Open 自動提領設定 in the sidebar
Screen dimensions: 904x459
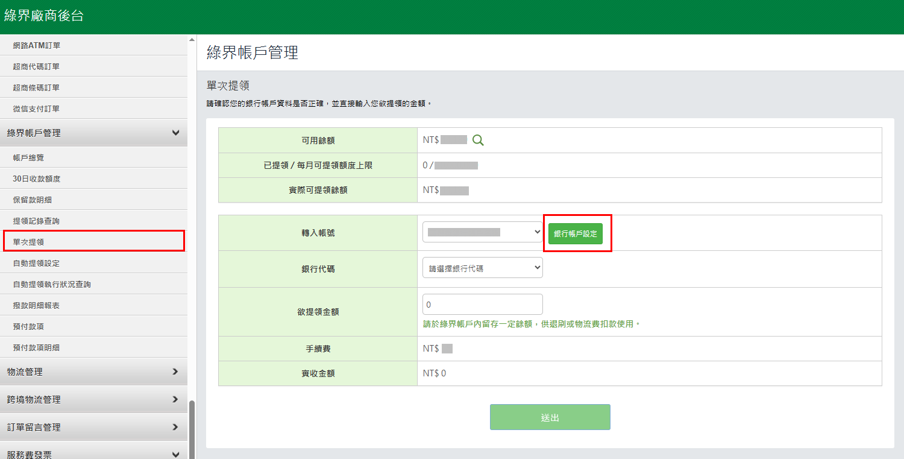93,263
